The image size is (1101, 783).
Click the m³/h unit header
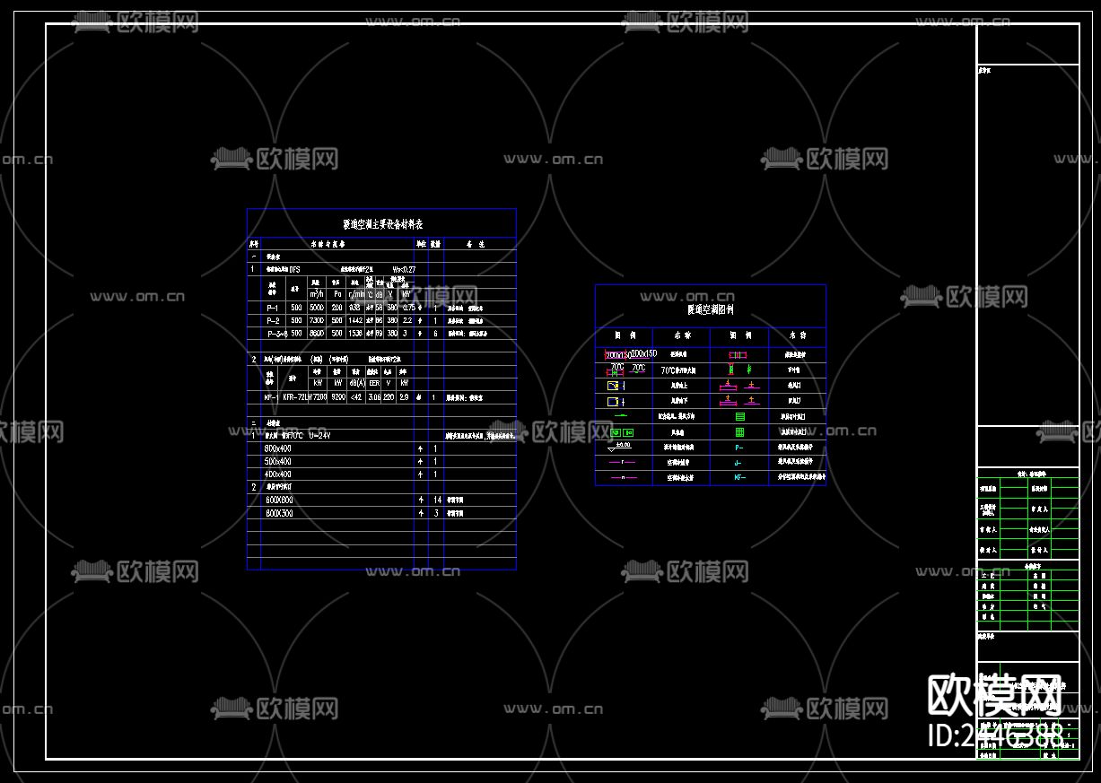(317, 293)
